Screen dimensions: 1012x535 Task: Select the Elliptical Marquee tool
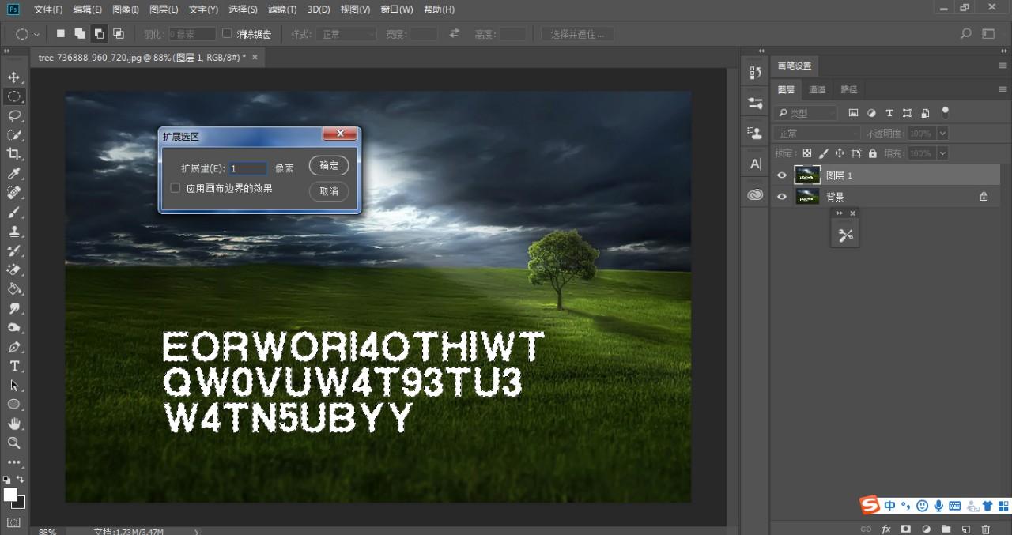click(13, 96)
